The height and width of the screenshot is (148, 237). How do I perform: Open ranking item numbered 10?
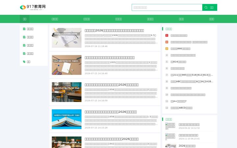188,95
